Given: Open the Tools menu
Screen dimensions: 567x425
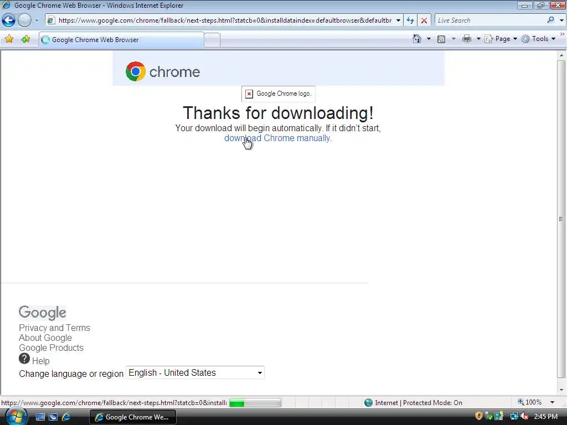Looking at the screenshot, I should click(x=538, y=39).
